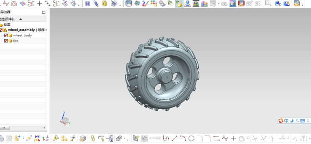Open dropdown next to Add Component icon
Image resolution: width=311 pixels, height=144 pixels.
pyautogui.click(x=23, y=138)
